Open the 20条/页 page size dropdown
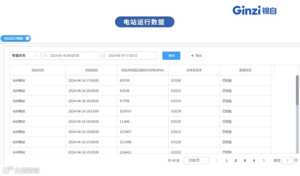Viewport: 300px width, 176px height. (196, 161)
